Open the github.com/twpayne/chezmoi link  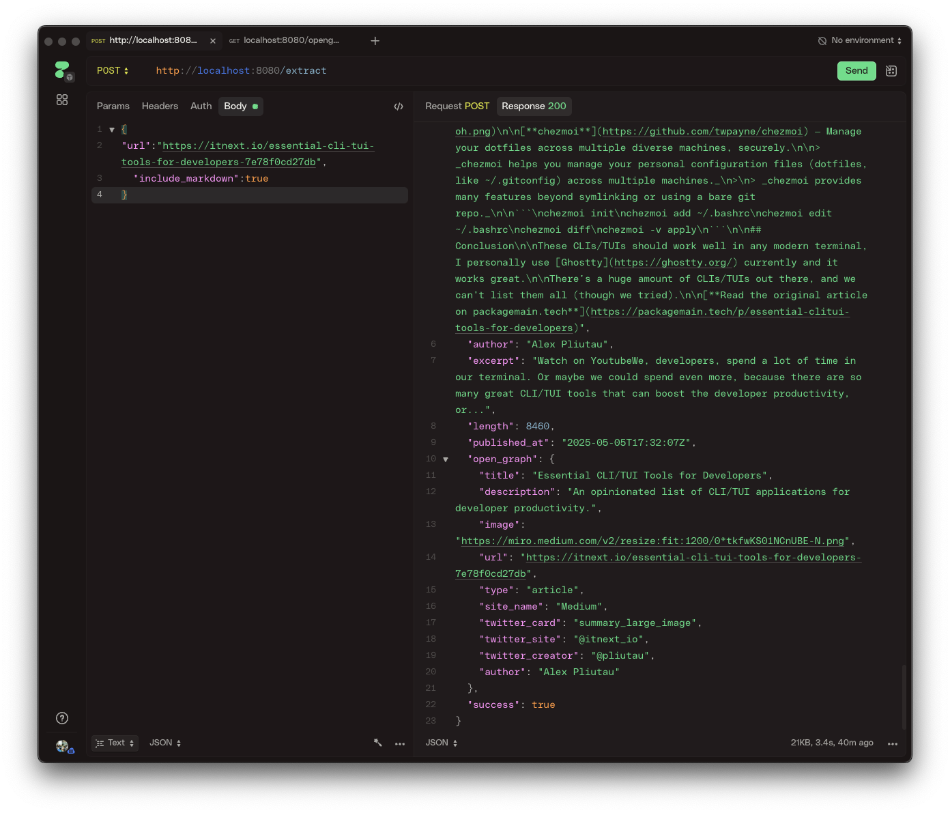[702, 131]
